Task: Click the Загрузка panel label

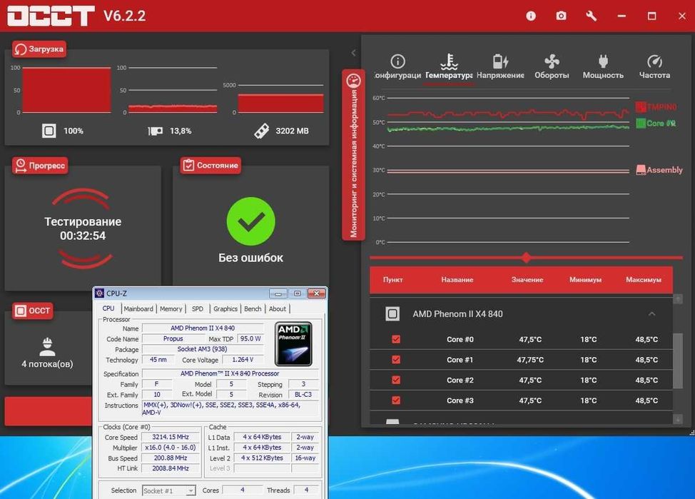Action: pyautogui.click(x=39, y=49)
